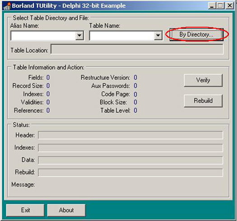Click the Data status progress bar

[130, 160]
